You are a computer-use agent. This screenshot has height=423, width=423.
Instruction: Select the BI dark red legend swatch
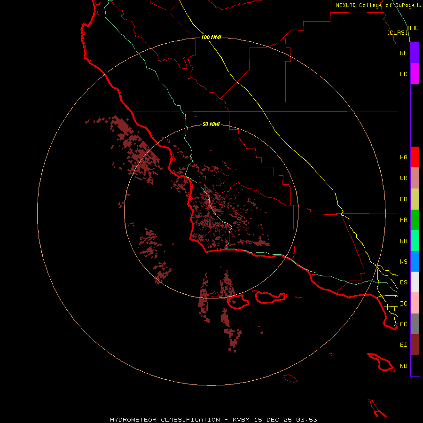click(415, 345)
